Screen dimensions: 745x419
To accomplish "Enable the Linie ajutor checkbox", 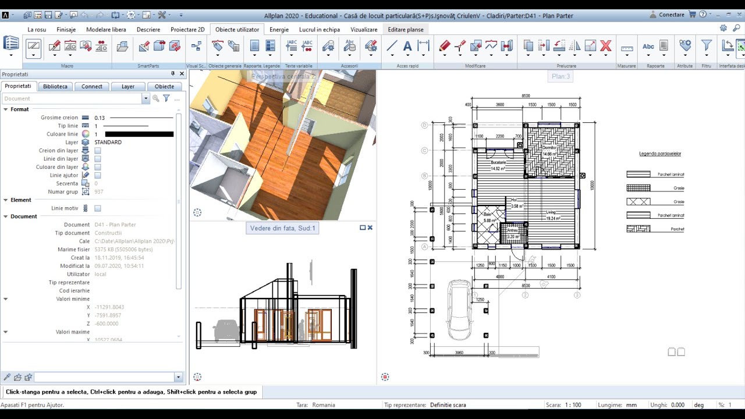I will coord(98,175).
